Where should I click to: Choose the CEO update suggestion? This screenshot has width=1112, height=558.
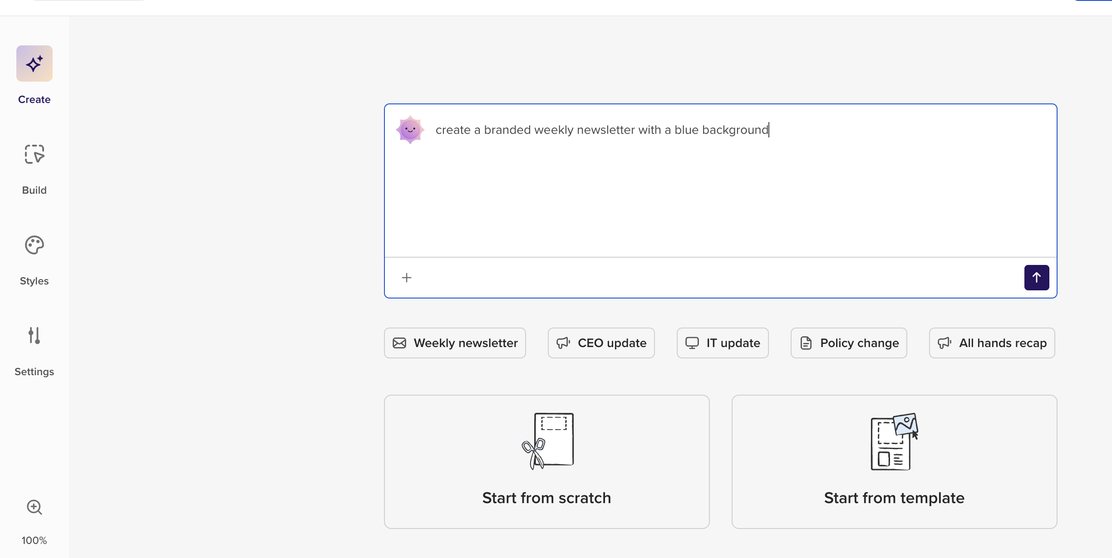tap(601, 343)
